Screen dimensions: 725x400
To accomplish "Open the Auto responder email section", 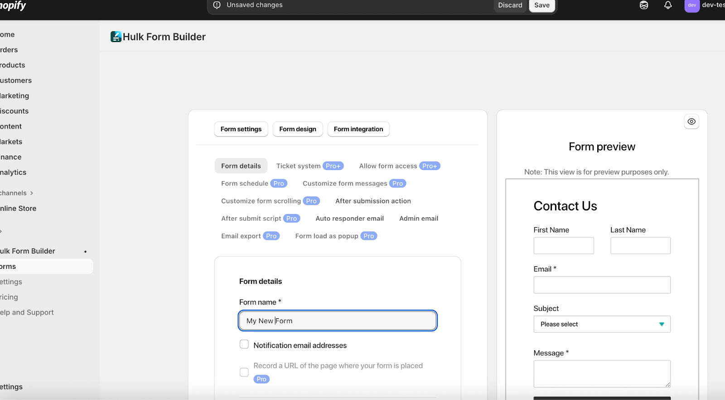I will [350, 219].
